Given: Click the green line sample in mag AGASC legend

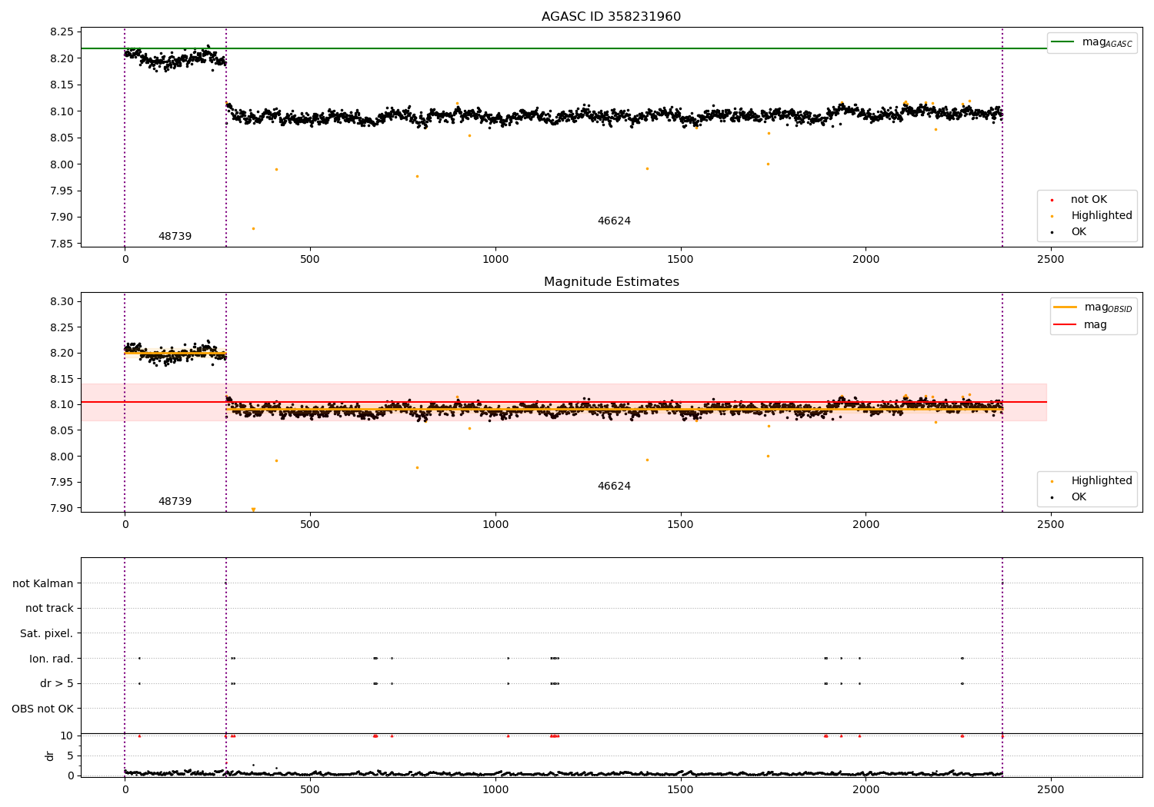Looking at the screenshot, I should [1063, 42].
